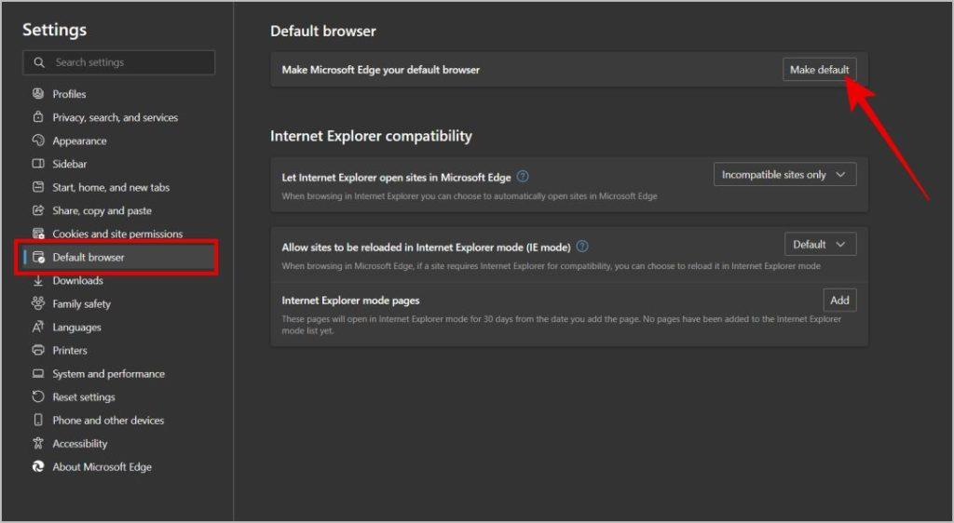Viewport: 954px width, 523px height.
Task: Select Default browser menu entry
Action: [x=118, y=257]
